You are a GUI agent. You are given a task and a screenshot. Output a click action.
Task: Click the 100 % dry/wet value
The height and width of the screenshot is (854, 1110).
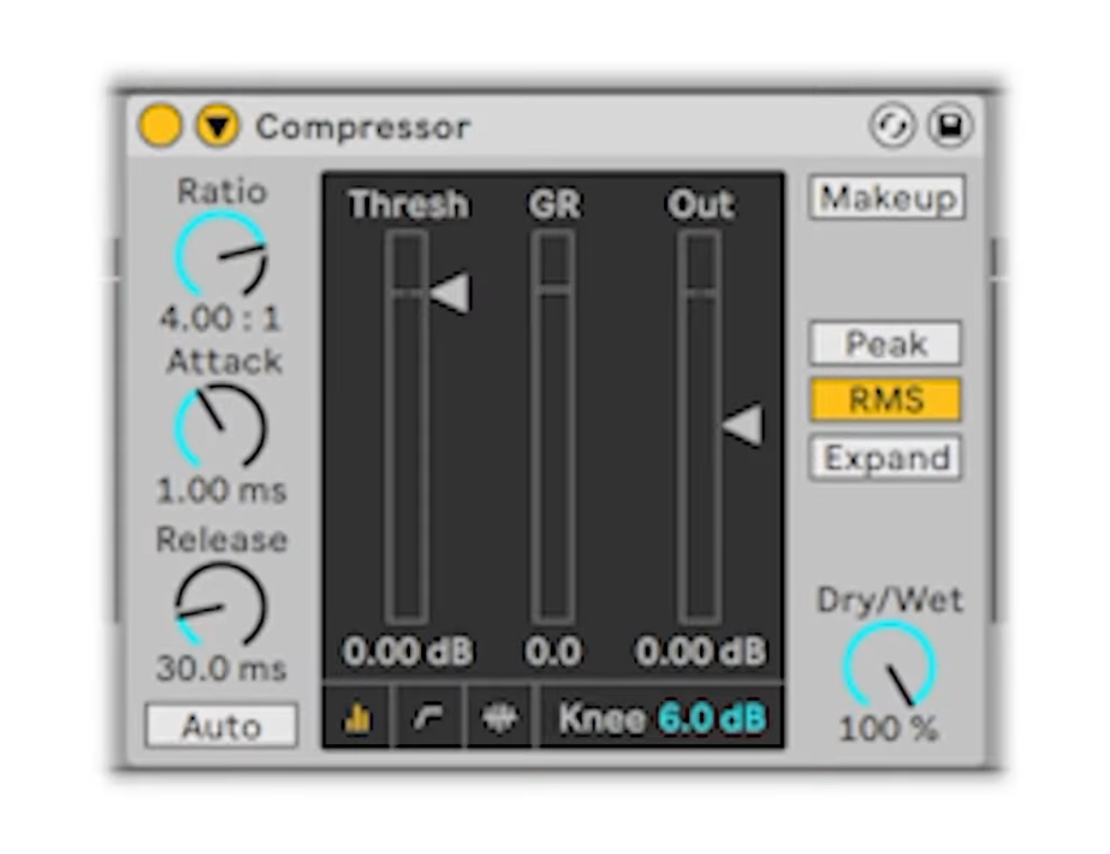click(x=889, y=728)
